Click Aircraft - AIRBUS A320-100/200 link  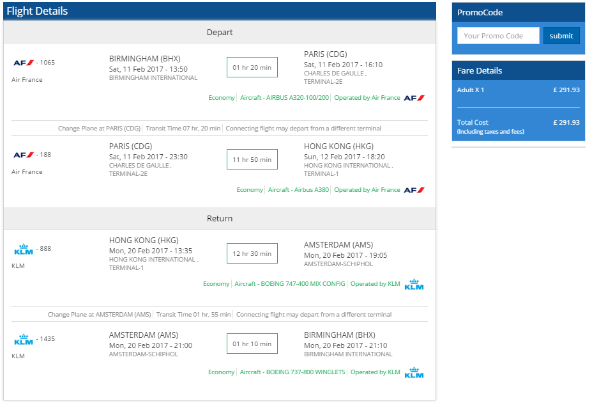(284, 97)
